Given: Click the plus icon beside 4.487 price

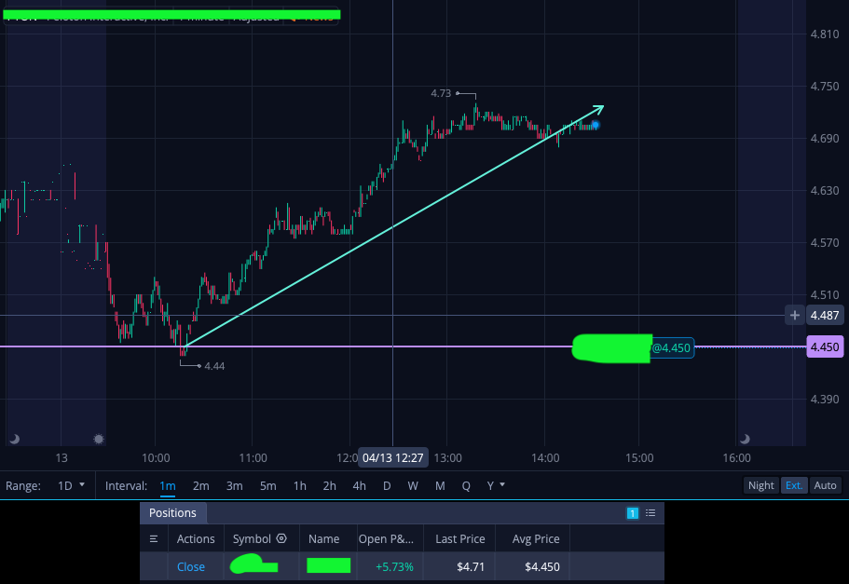Looking at the screenshot, I should 794,315.
